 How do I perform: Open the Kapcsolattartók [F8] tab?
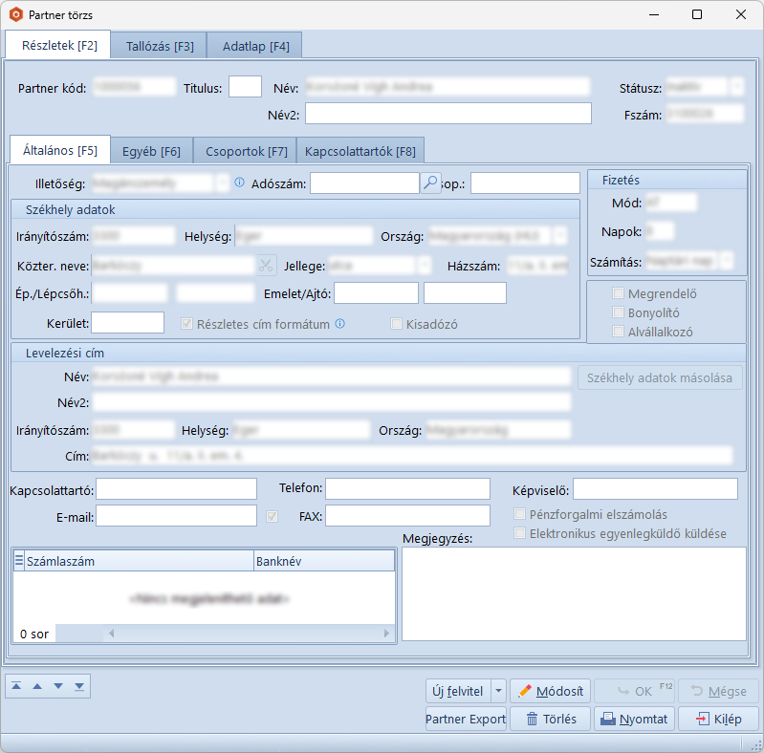coord(360,151)
